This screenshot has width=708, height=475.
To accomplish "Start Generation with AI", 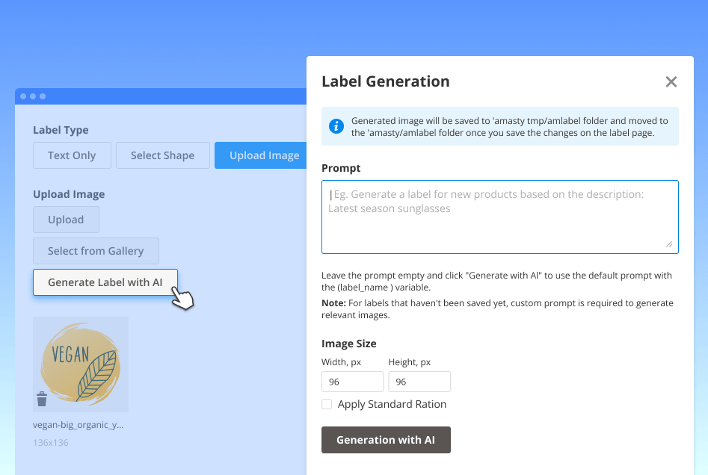I will [x=386, y=440].
